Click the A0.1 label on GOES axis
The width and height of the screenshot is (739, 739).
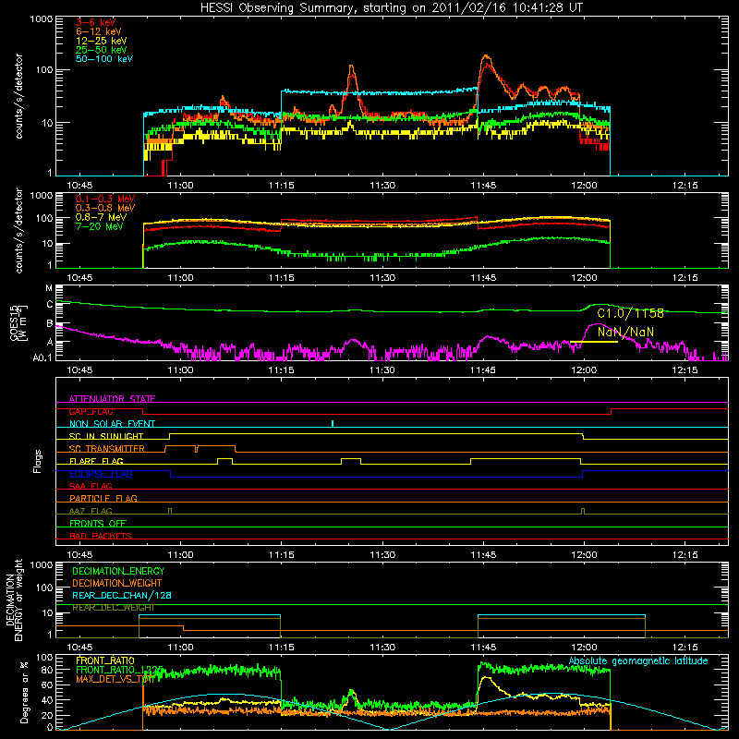42,358
